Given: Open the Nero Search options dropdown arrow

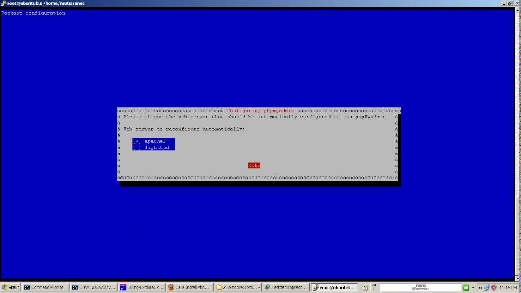Looking at the screenshot, I should pos(473,288).
